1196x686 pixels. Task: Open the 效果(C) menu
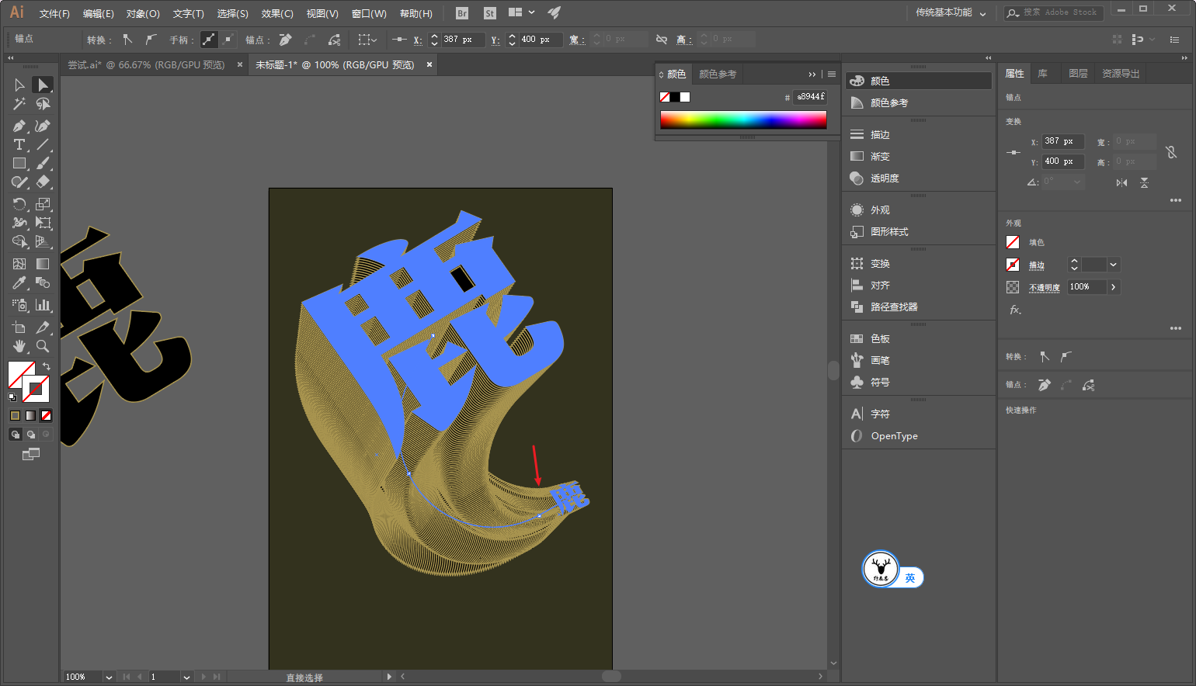coord(277,13)
